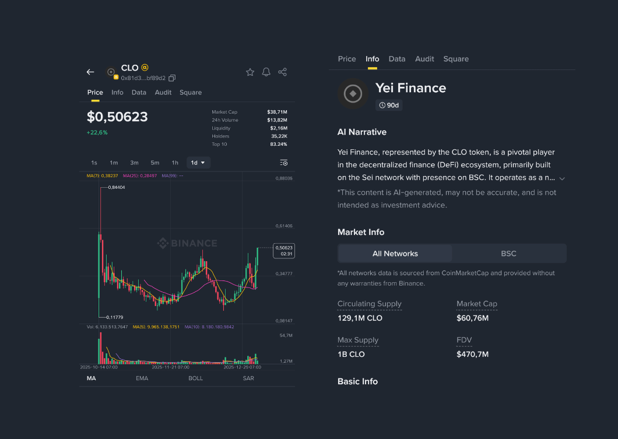Click the 0,84404 high price marker
The width and height of the screenshot is (618, 439).
(116, 187)
